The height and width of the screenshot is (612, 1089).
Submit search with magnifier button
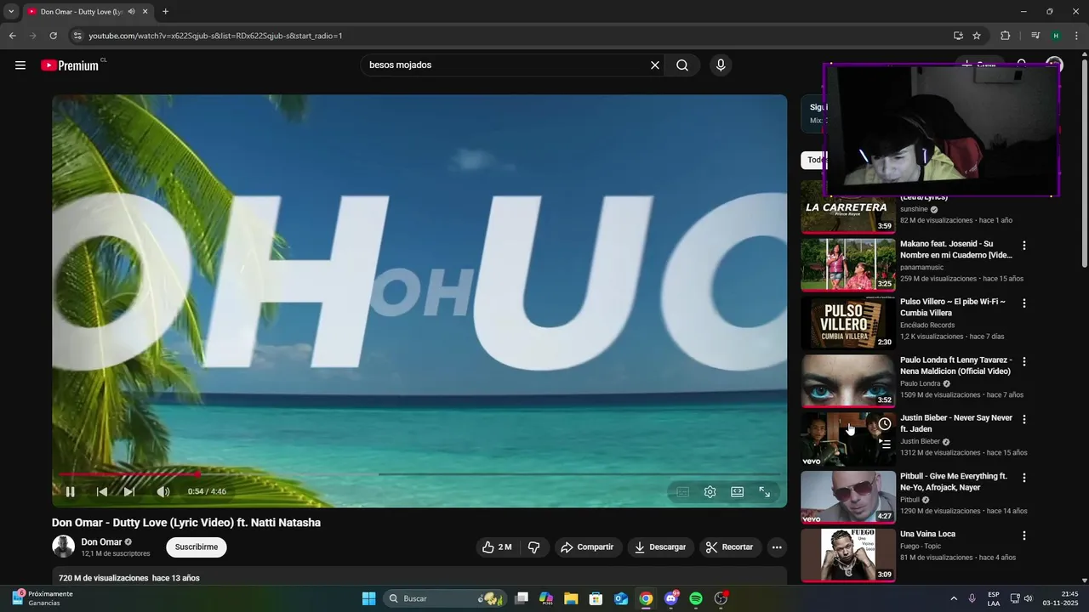pos(682,65)
